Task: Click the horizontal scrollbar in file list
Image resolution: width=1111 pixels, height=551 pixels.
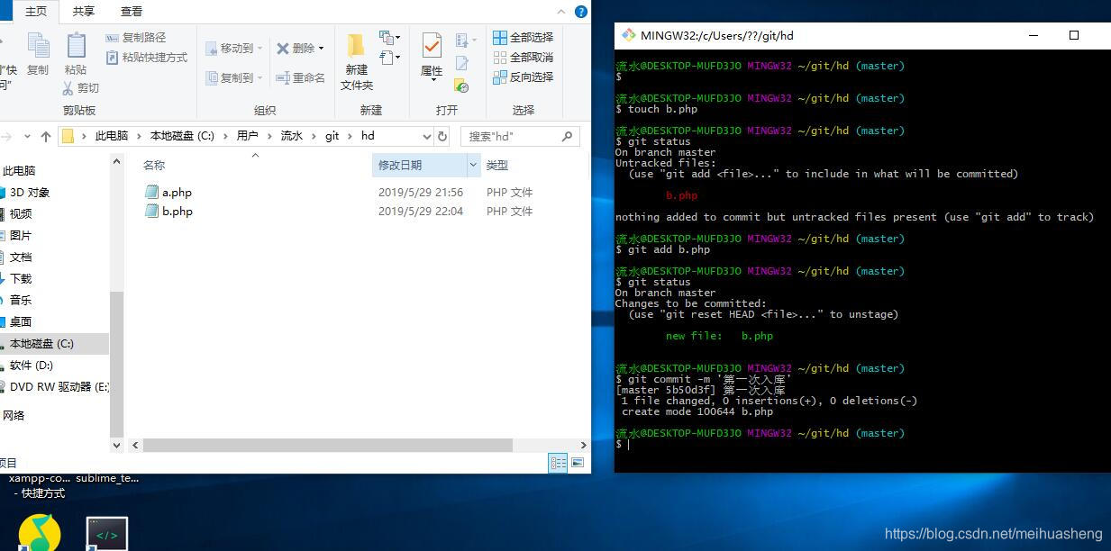Action: pyautogui.click(x=328, y=445)
